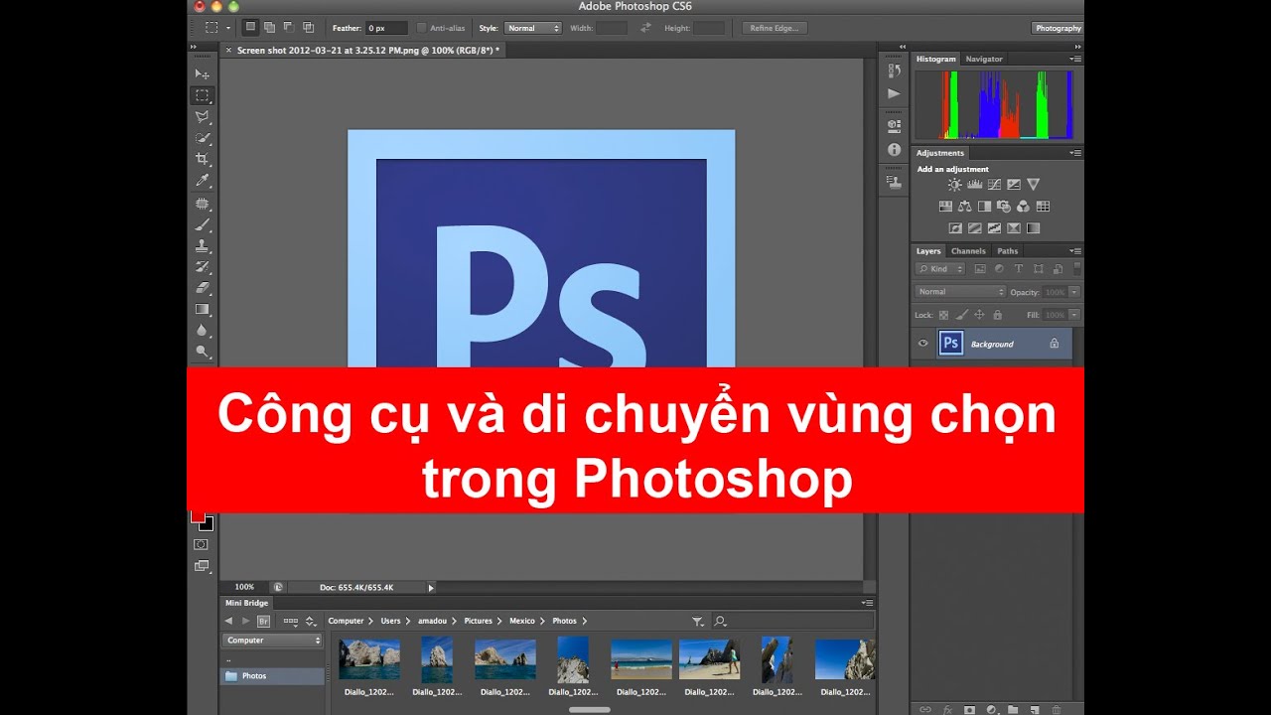Select the Blur tool

[x=202, y=330]
